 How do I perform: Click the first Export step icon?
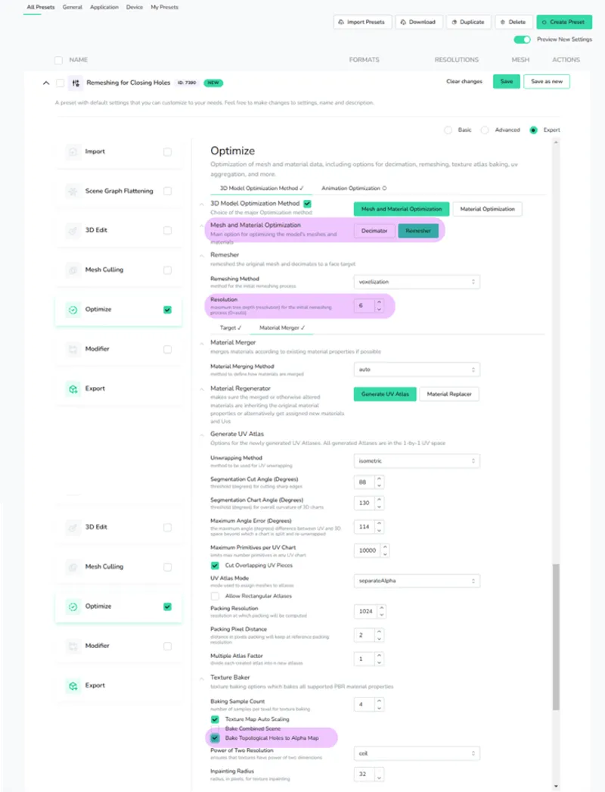coord(73,388)
